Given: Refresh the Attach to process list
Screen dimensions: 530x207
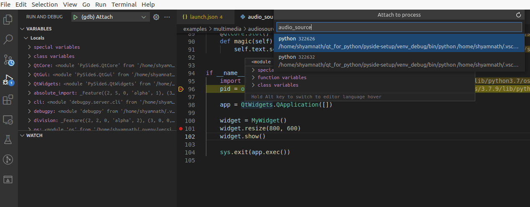Looking at the screenshot, I should click(x=519, y=15).
